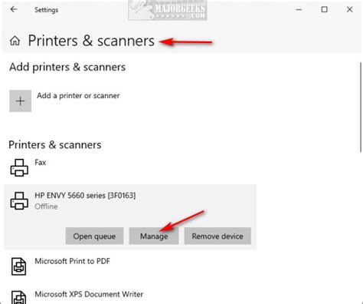Open Settings home via house icon
The width and height of the screenshot is (363, 304).
tap(15, 41)
